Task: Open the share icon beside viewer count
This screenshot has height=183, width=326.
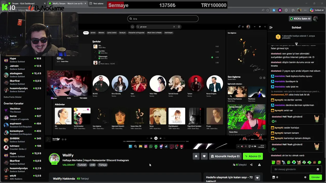Action: 251,165
